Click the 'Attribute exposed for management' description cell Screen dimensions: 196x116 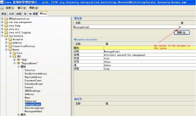[149, 55]
